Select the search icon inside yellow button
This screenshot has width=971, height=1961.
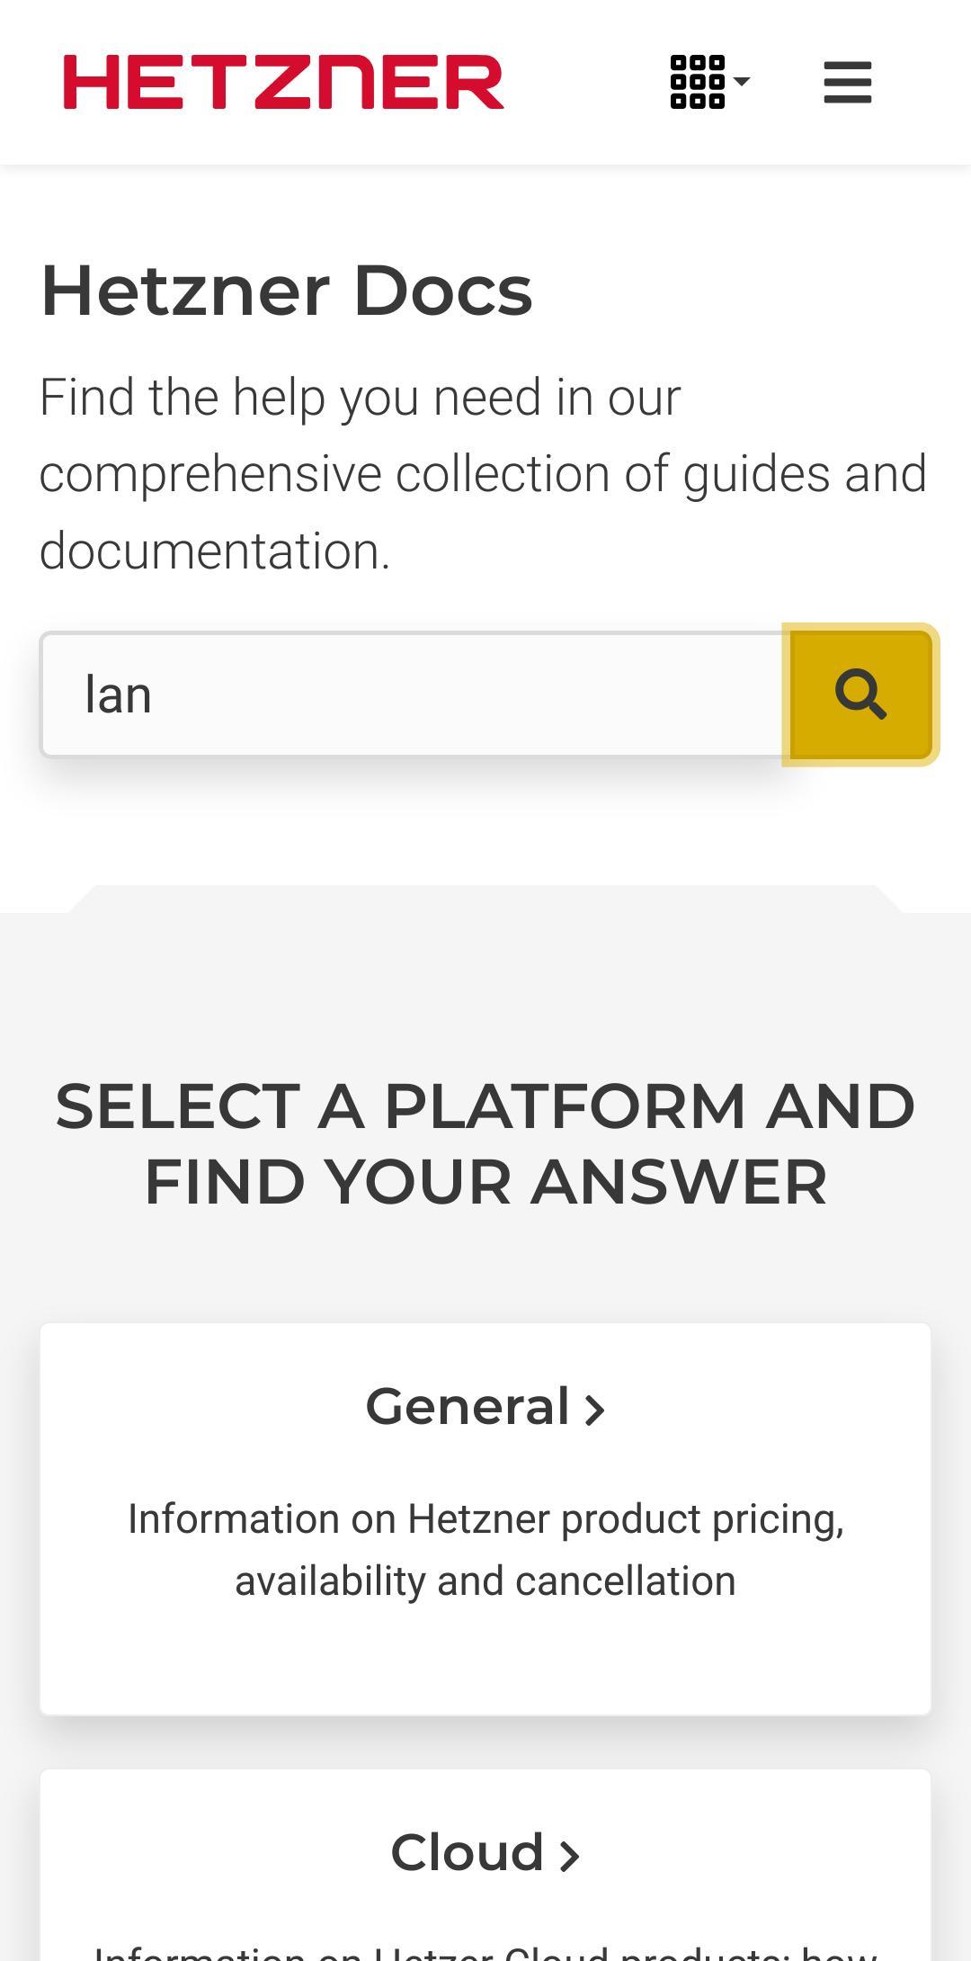pyautogui.click(x=860, y=694)
